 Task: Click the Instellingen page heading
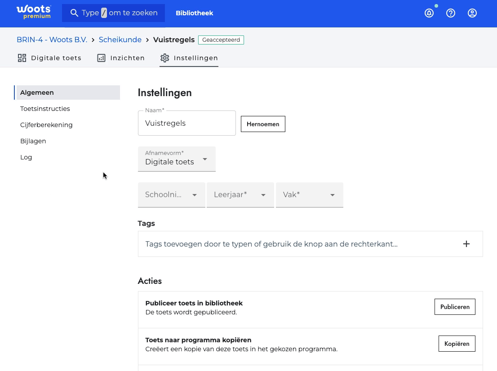(x=164, y=93)
